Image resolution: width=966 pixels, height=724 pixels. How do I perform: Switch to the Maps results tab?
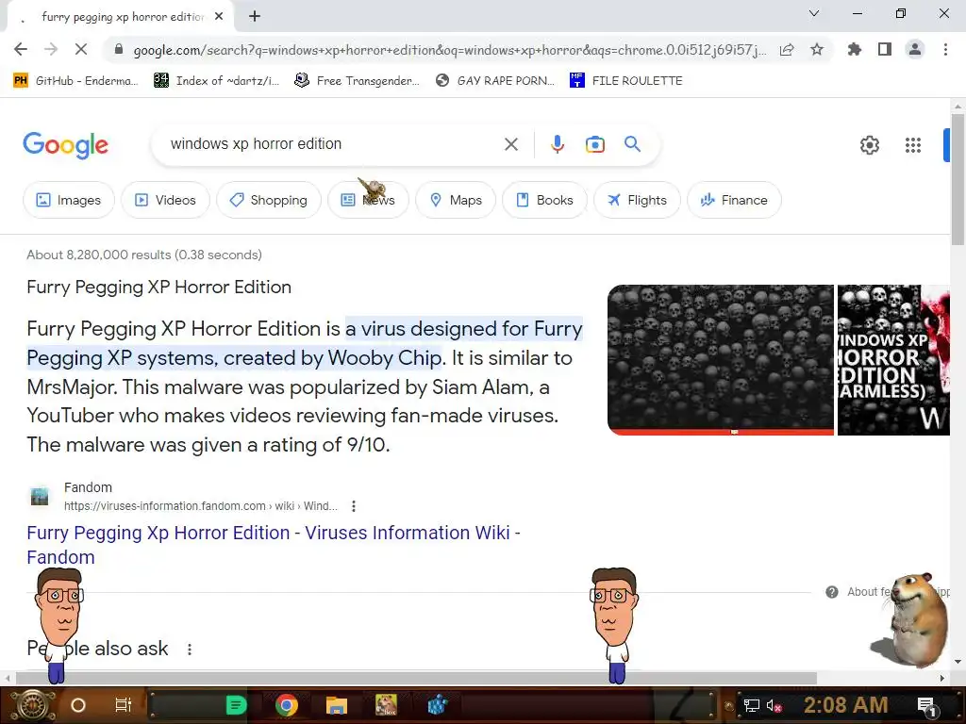(456, 200)
